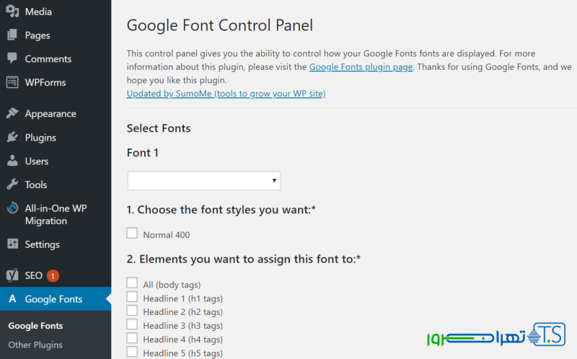Click the Appearance paintbrush icon
This screenshot has height=359, width=577.
[12, 114]
